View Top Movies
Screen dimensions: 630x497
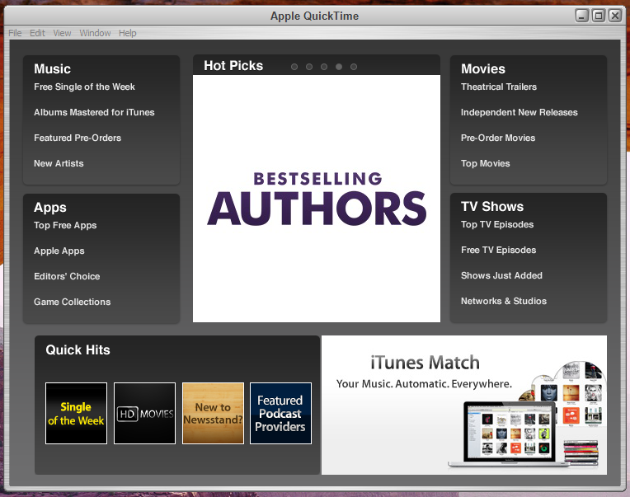coord(486,163)
